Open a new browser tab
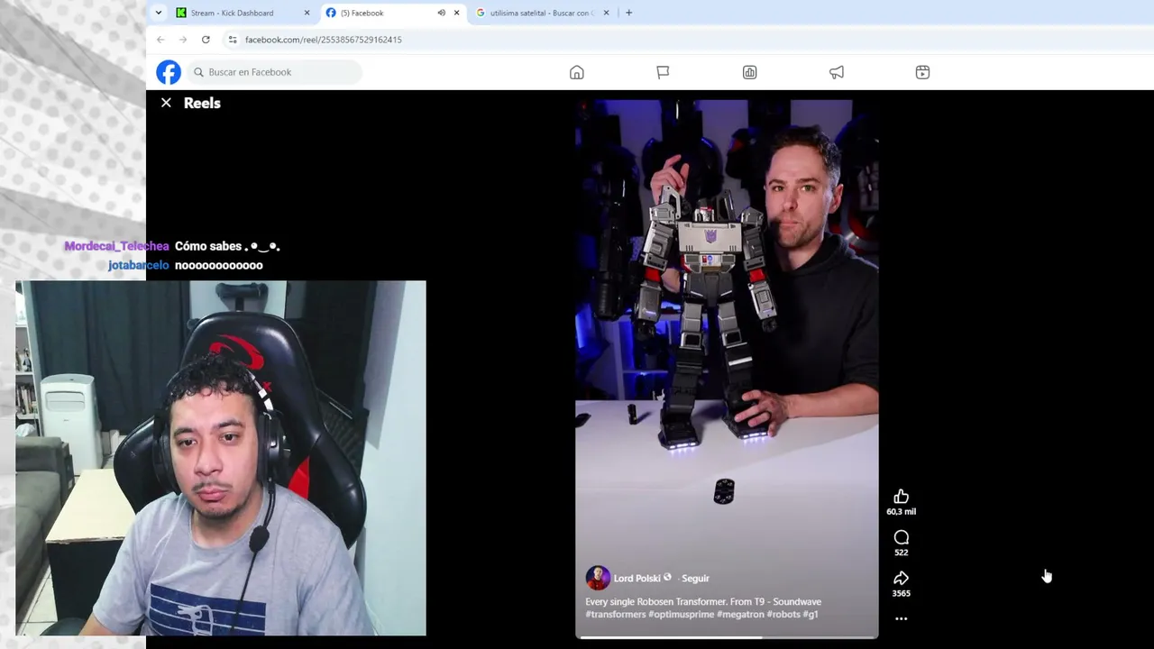This screenshot has height=649, width=1154. click(x=628, y=13)
